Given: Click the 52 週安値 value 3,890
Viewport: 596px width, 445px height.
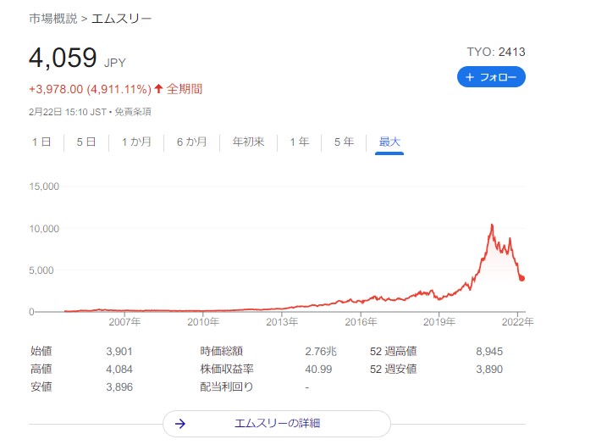Looking at the screenshot, I should click(x=489, y=370).
